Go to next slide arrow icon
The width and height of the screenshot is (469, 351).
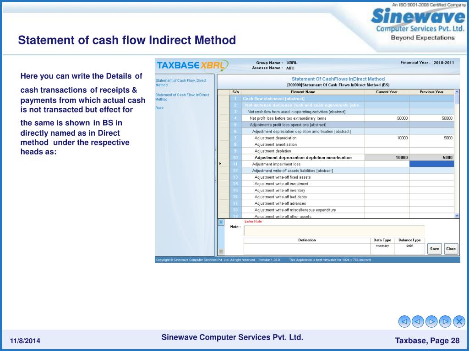coord(431,321)
